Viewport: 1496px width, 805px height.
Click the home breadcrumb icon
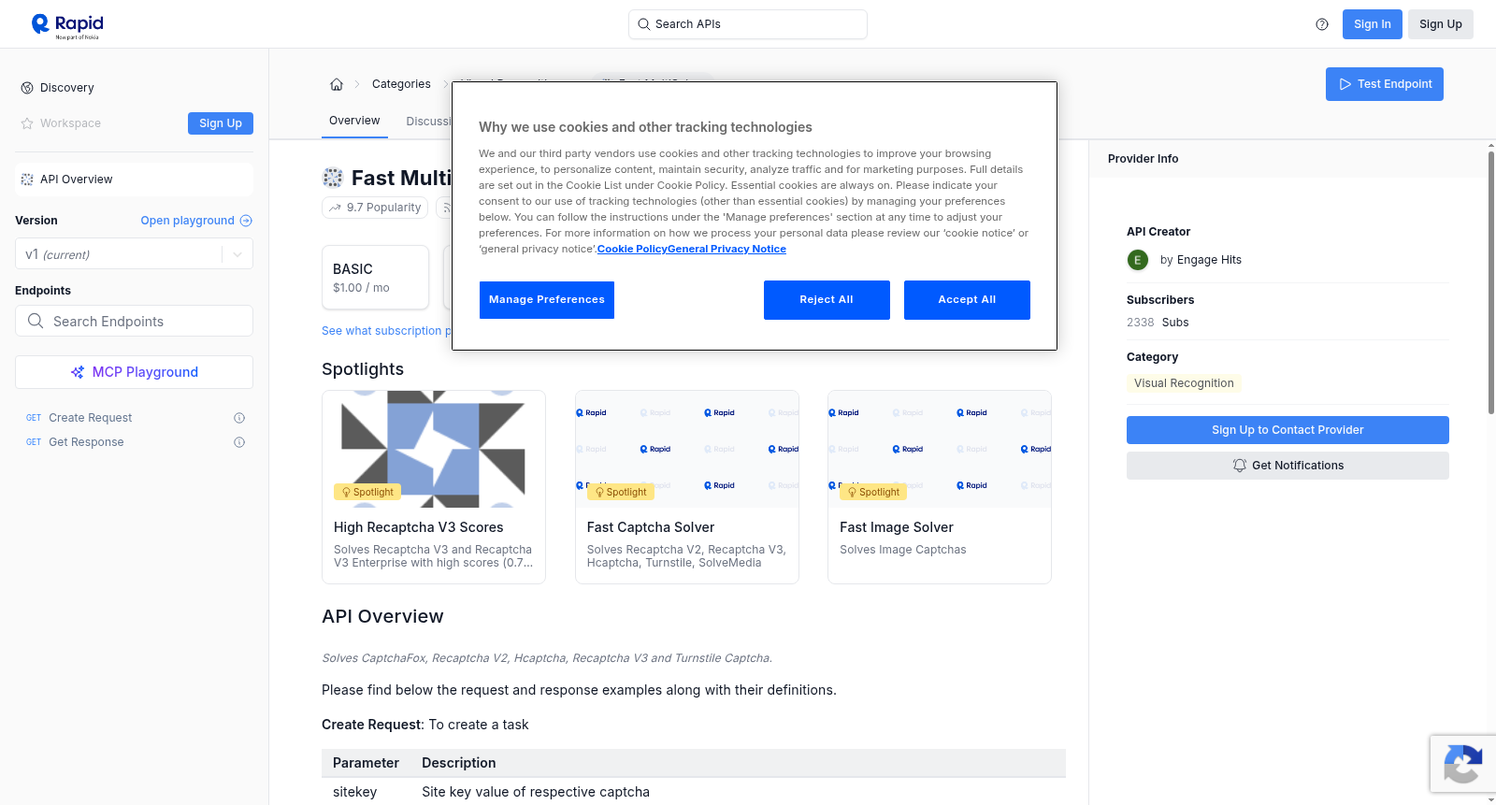click(337, 84)
